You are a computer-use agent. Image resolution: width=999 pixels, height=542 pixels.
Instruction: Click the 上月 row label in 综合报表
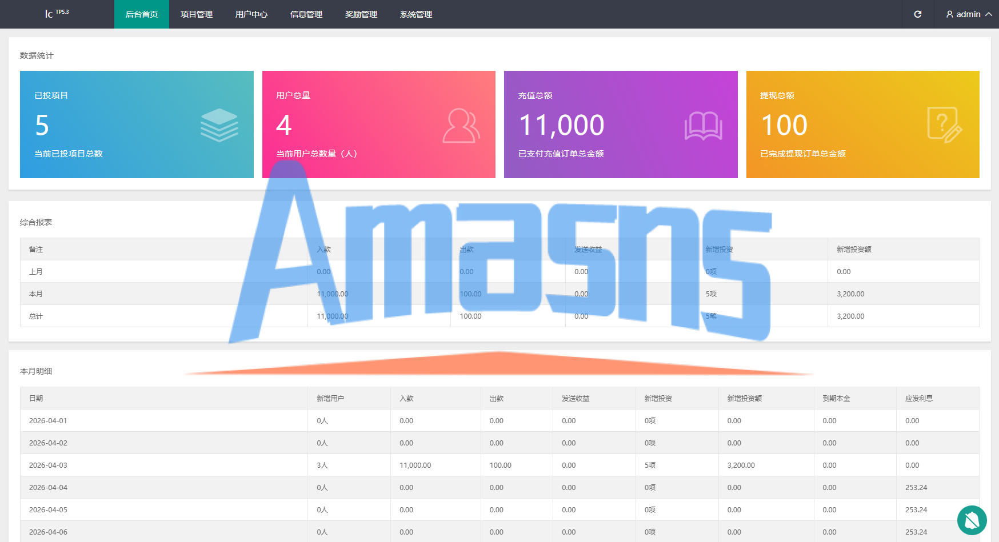(x=36, y=272)
